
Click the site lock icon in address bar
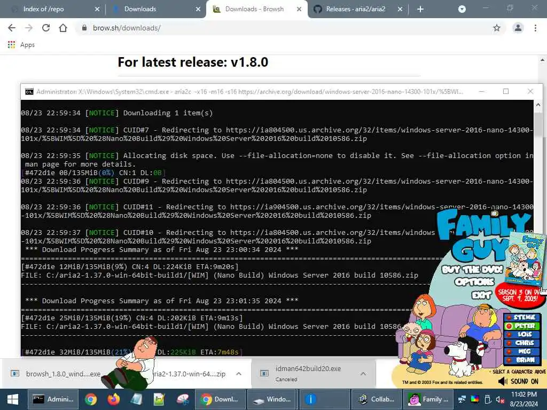[84, 28]
